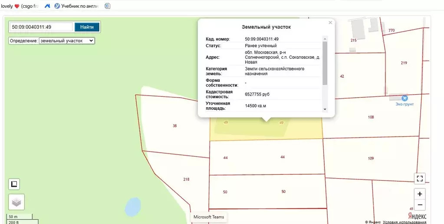The height and width of the screenshot is (224, 444).
Task: Activate the ruler measurement tool
Action: coord(14,184)
